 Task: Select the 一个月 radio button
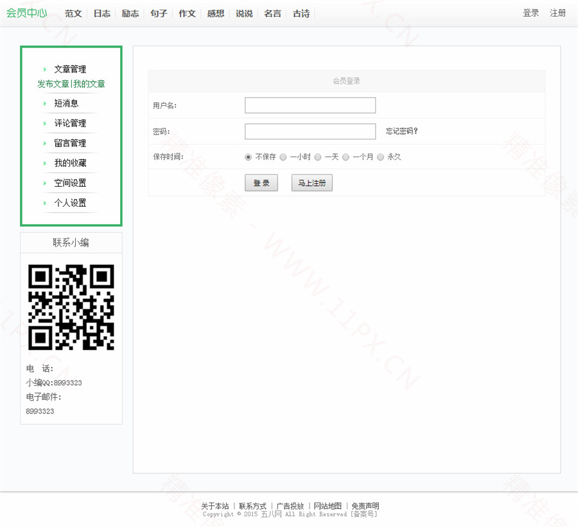[346, 157]
